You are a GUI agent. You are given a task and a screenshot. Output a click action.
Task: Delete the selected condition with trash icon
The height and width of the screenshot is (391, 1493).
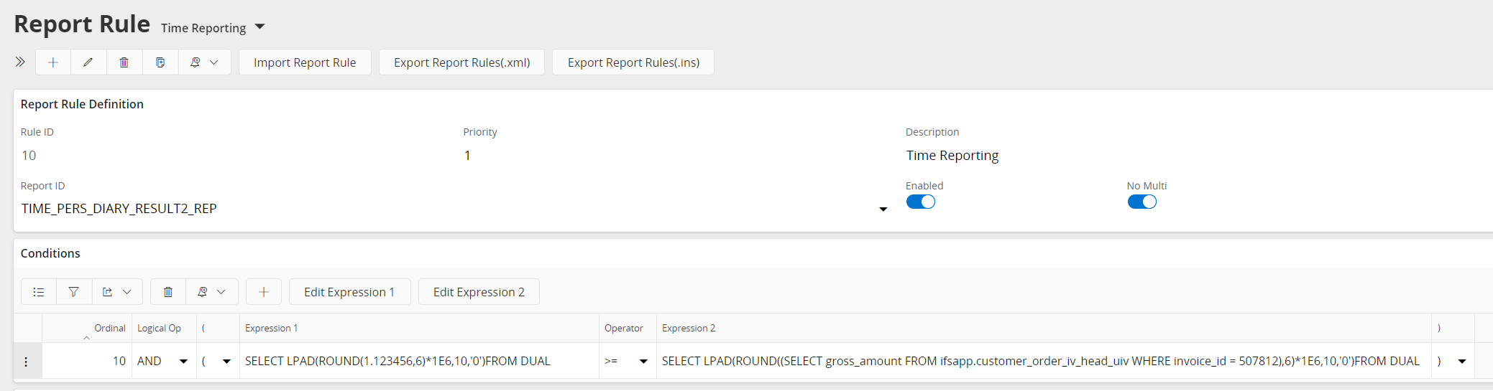pyautogui.click(x=168, y=292)
